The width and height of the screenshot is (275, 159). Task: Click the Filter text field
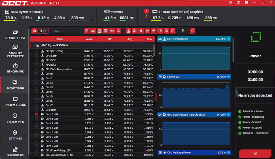[x=66, y=31]
